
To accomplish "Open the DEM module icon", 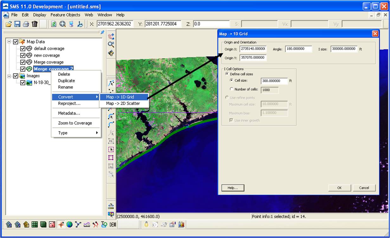I will 113,224.
